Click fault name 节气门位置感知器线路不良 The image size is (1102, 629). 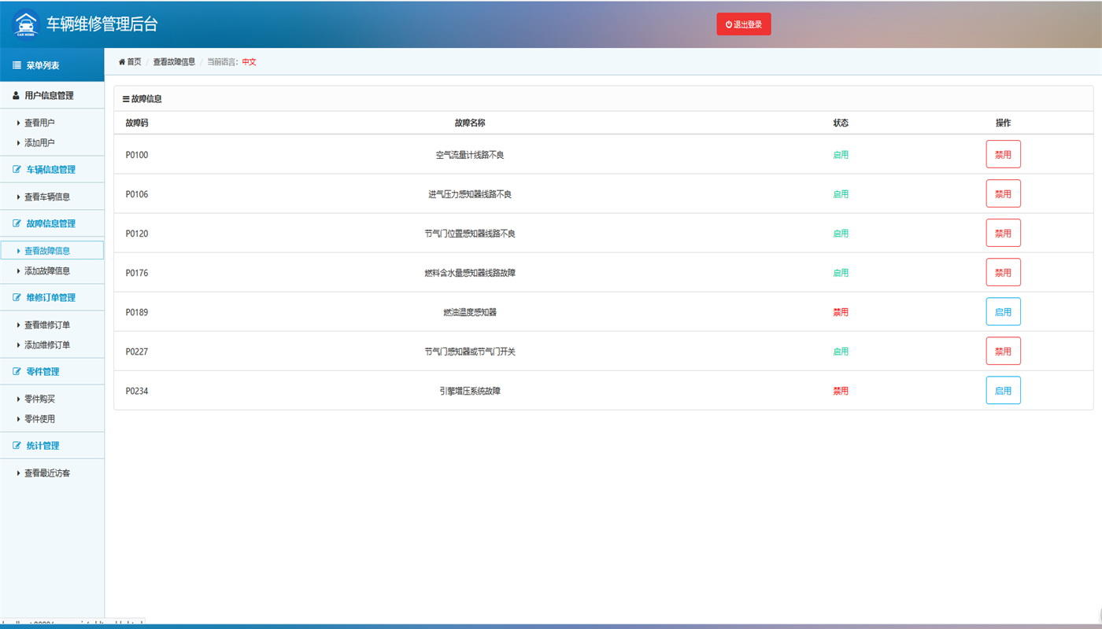click(x=470, y=234)
